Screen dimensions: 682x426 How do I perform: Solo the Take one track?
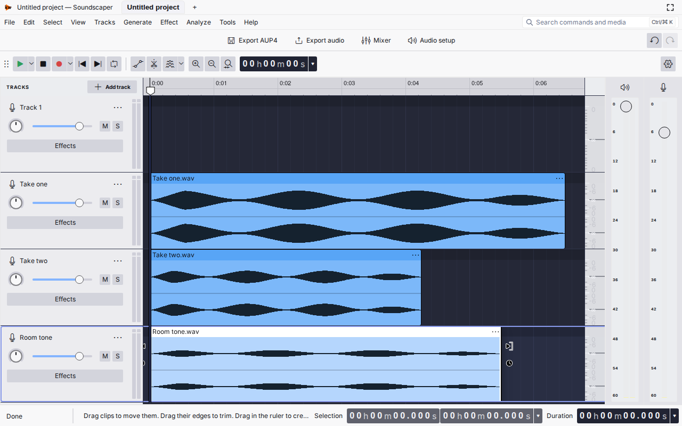tap(117, 203)
